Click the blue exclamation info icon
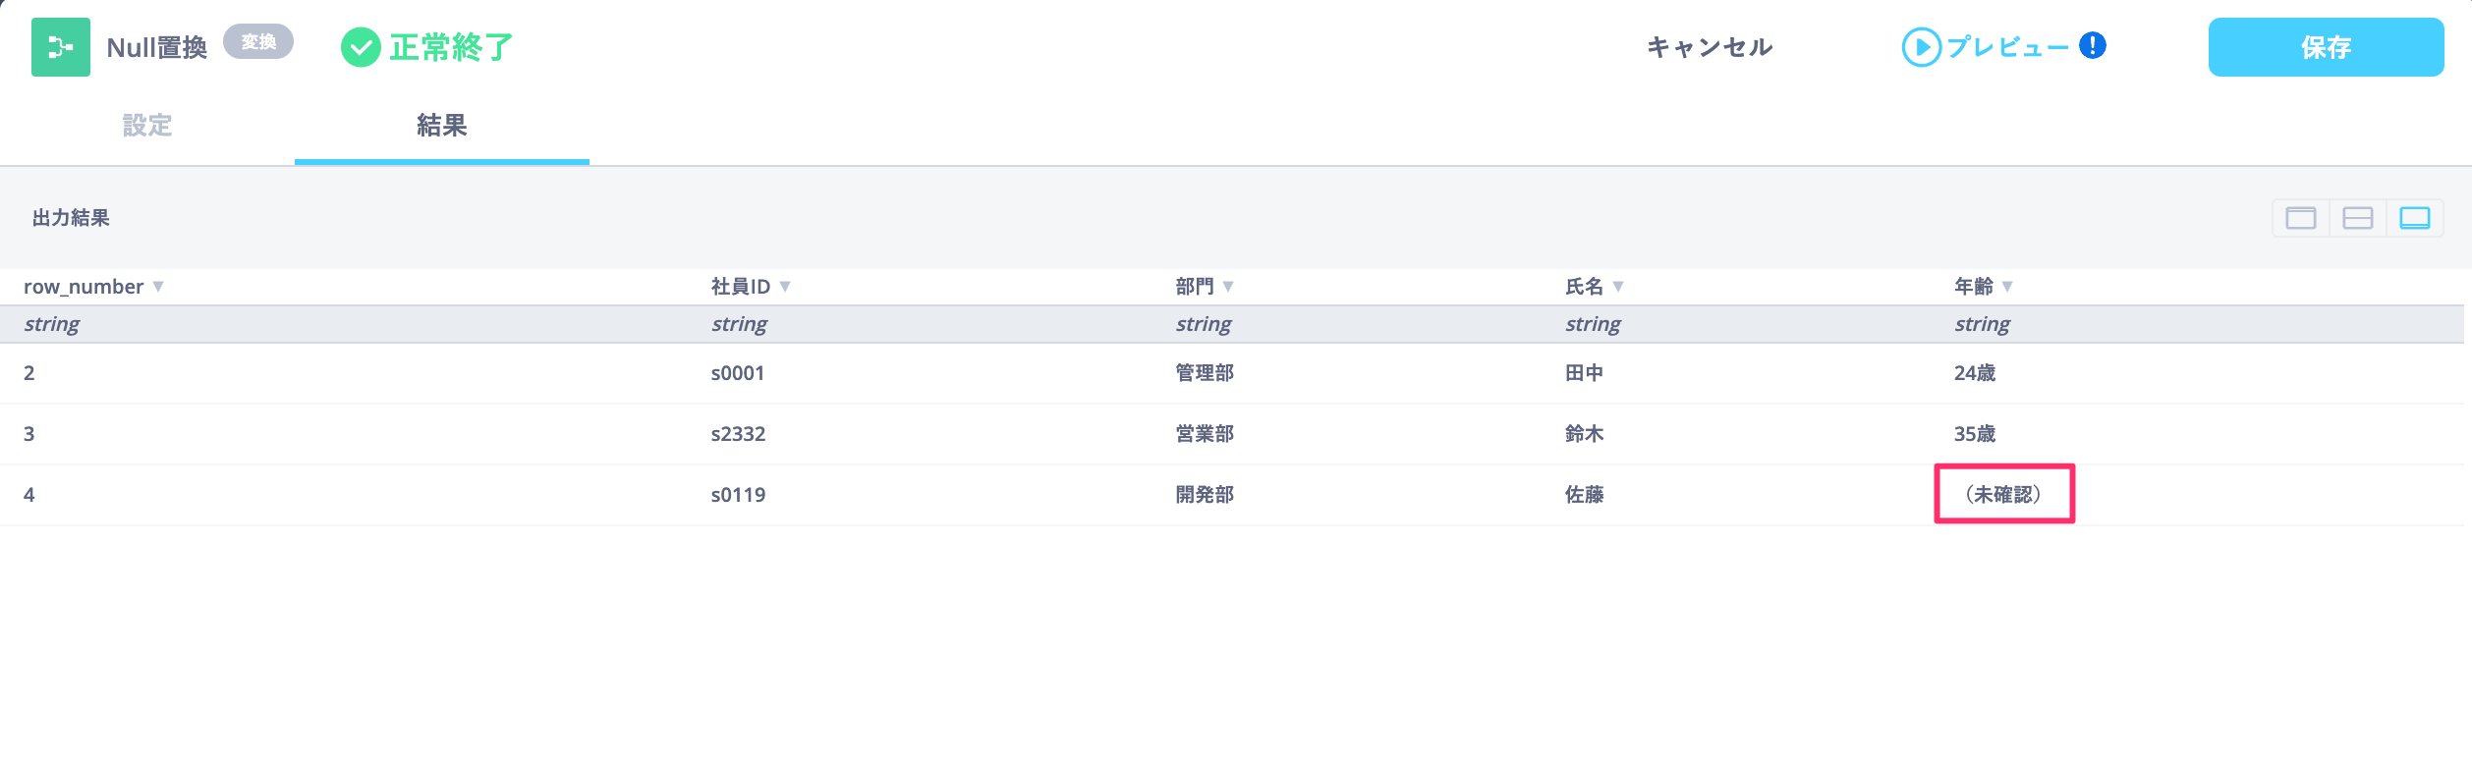 pyautogui.click(x=2093, y=45)
